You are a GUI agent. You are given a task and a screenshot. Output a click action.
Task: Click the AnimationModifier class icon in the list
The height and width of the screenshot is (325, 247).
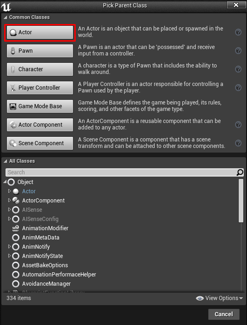(16, 228)
